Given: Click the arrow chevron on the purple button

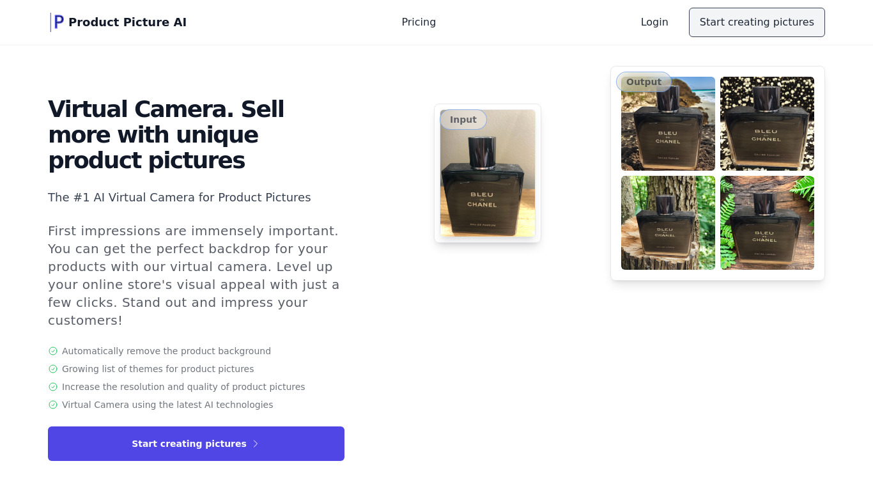Looking at the screenshot, I should point(256,444).
